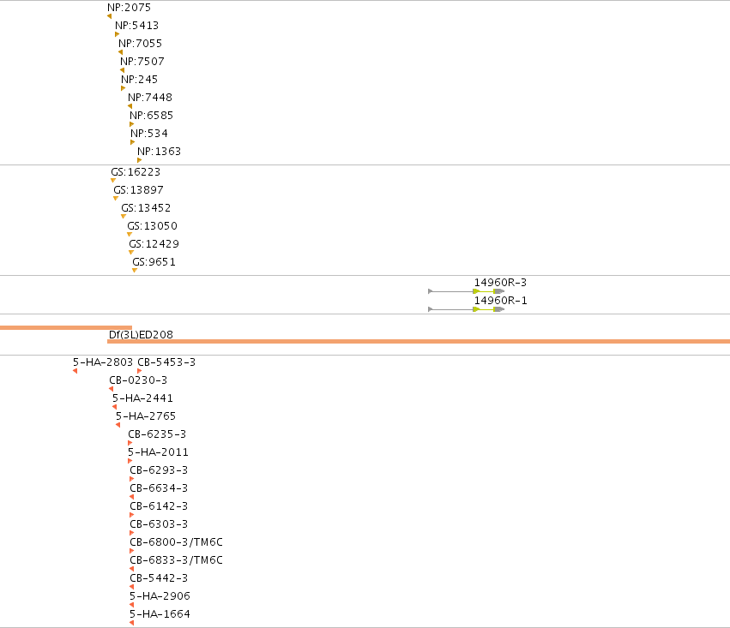
Task: Click the arrow marker under NP:1363
Action: click(139, 160)
